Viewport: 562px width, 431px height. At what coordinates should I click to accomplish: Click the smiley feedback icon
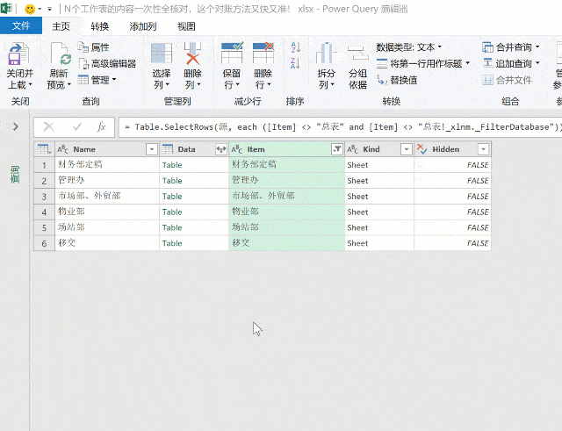coord(30,9)
